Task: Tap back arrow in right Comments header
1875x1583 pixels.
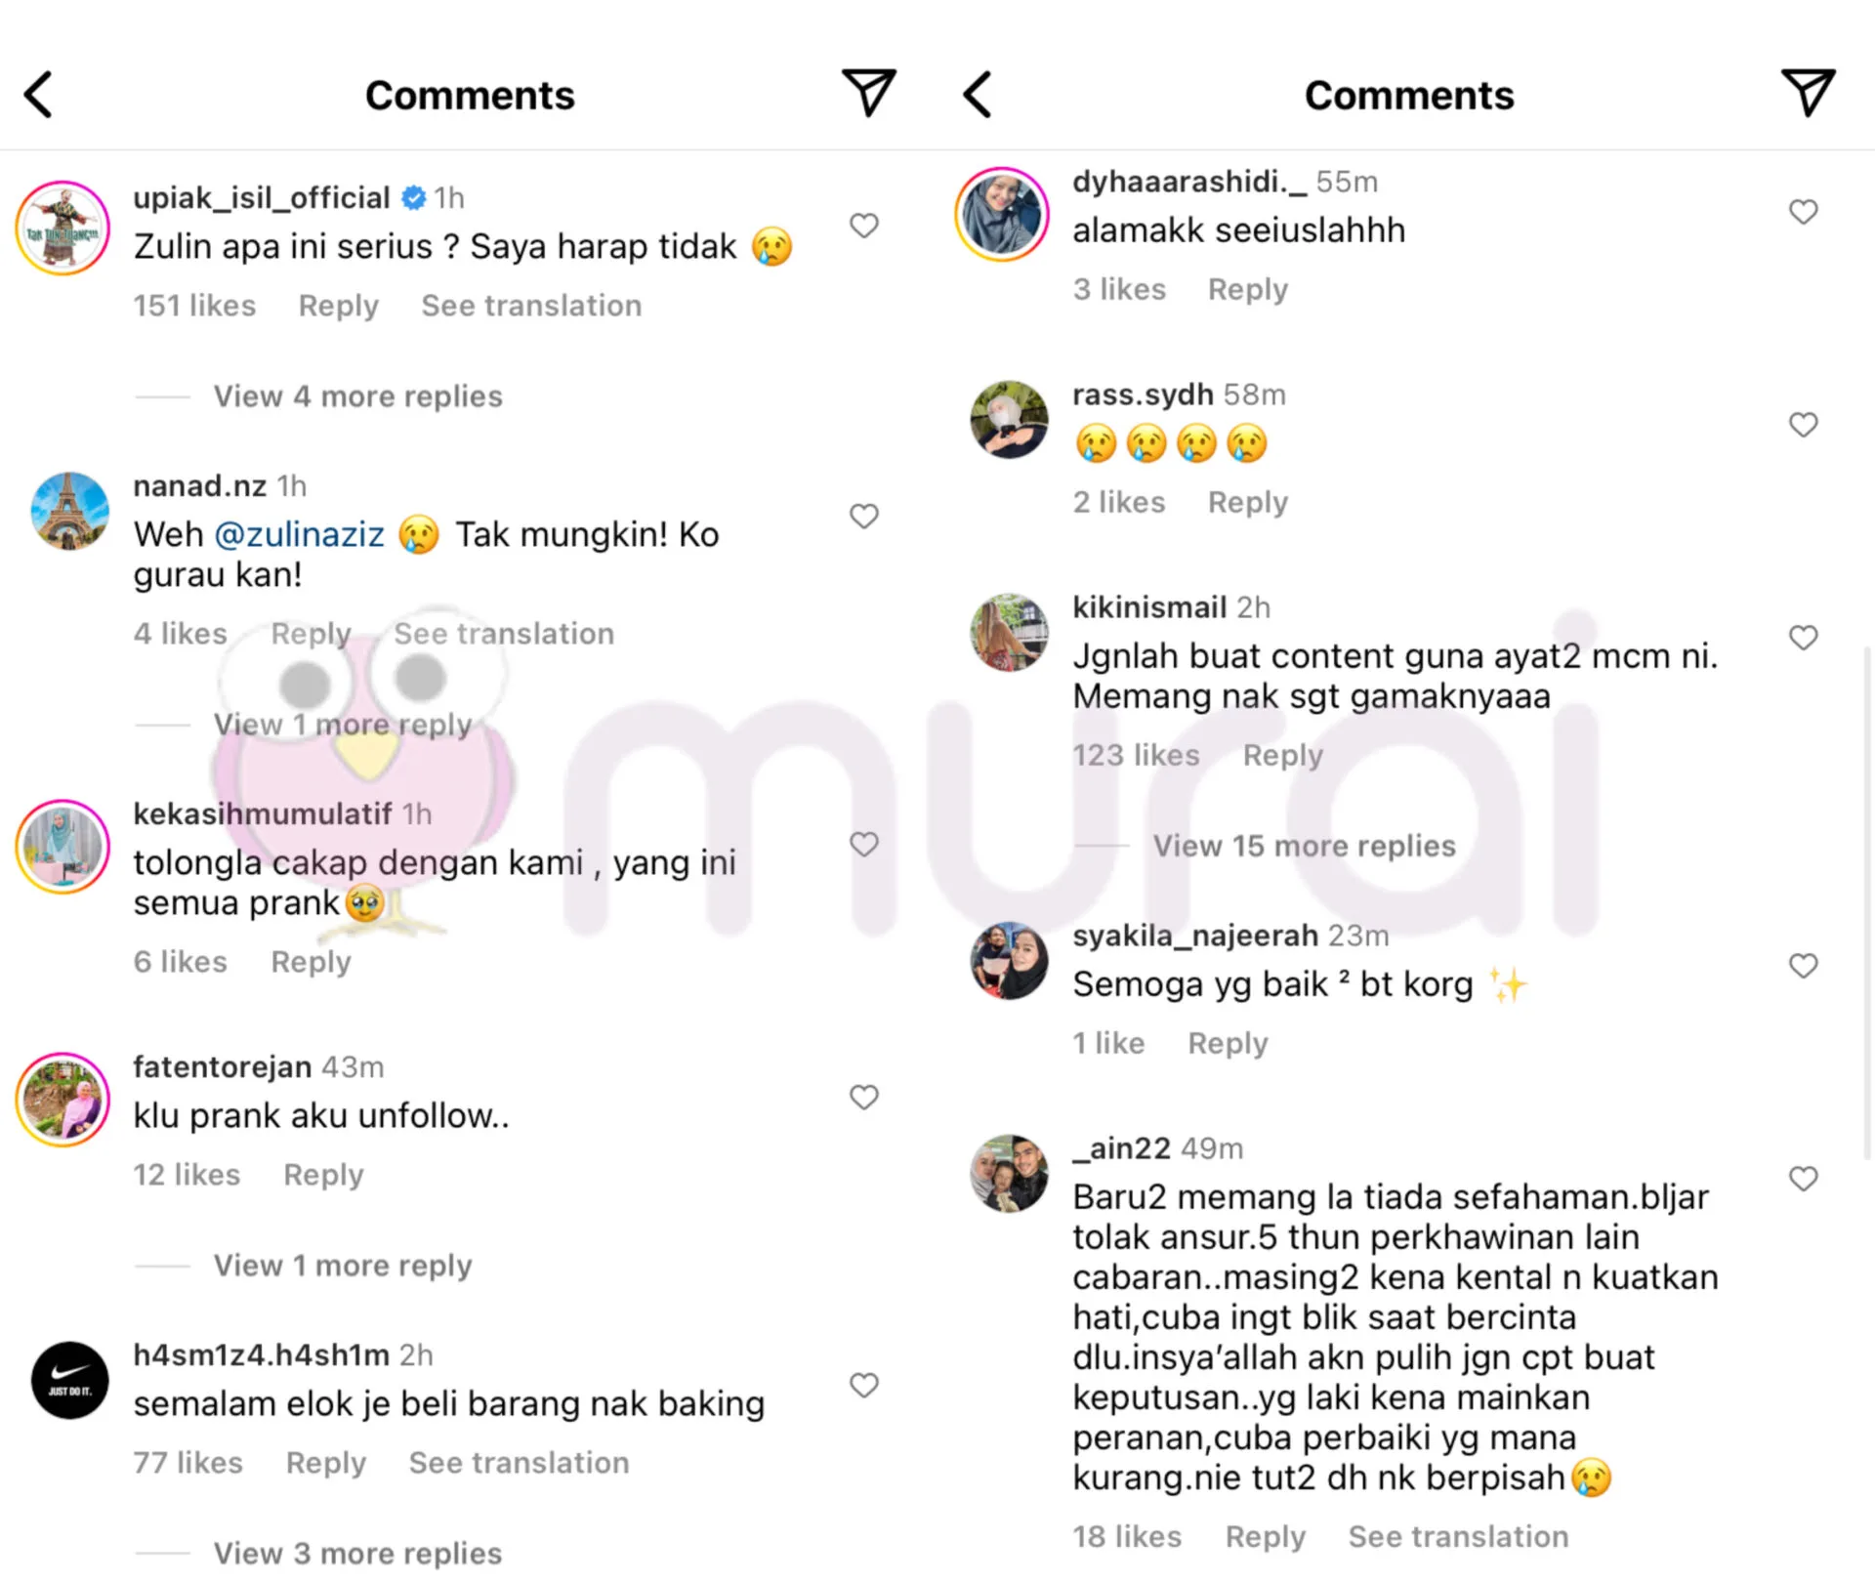Action: point(978,95)
